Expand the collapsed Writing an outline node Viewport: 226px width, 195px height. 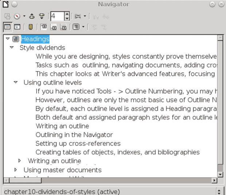[x=20, y=160]
